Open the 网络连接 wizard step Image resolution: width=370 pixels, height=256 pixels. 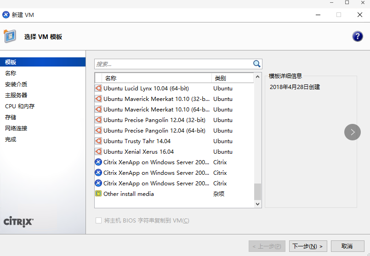click(x=16, y=128)
